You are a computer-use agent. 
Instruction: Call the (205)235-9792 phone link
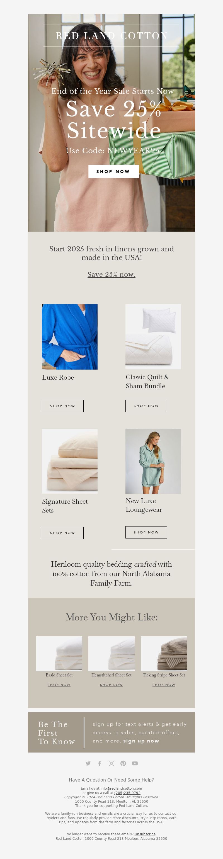(x=127, y=793)
